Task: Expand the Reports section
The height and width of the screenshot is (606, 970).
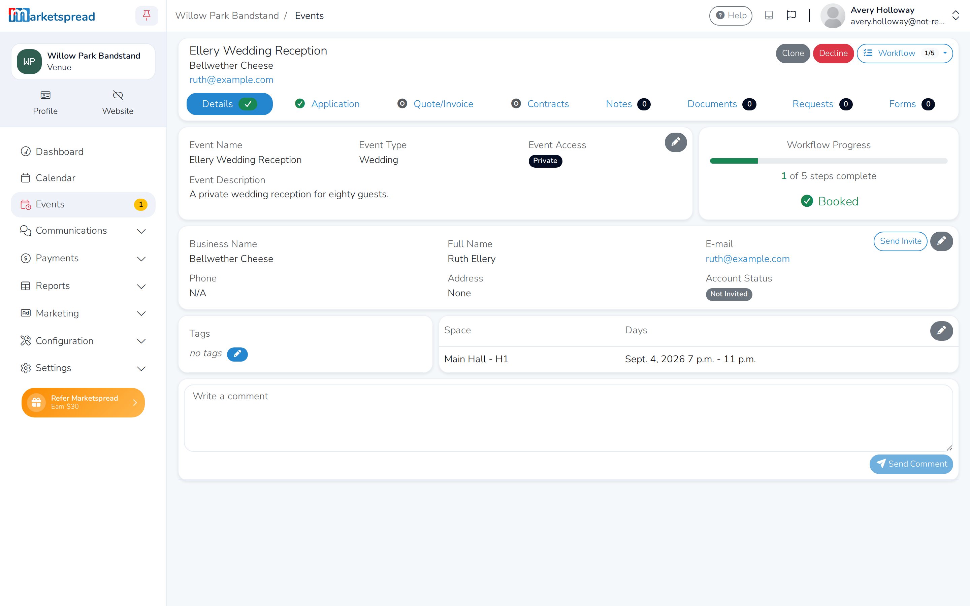Action: pos(83,286)
